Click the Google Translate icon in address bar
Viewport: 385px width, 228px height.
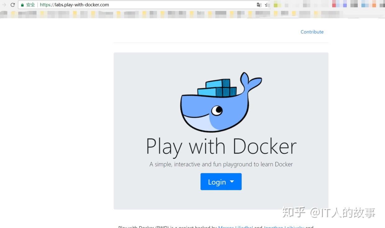click(x=259, y=5)
